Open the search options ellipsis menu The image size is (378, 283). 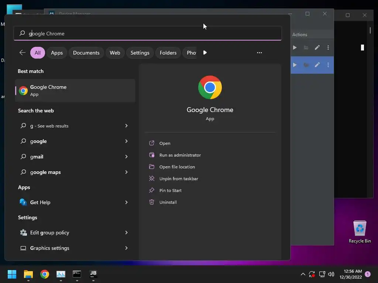click(x=260, y=53)
